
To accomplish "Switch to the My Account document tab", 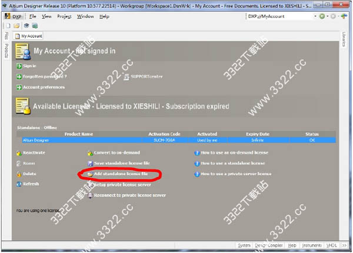I will 28,36.
